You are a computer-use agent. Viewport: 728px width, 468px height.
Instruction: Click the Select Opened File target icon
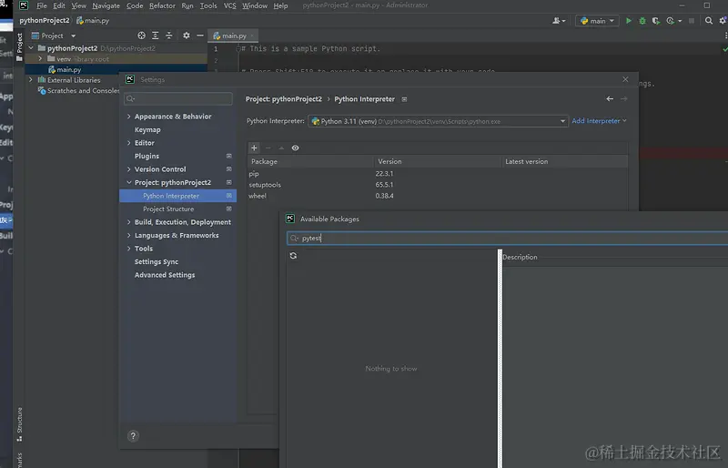141,36
